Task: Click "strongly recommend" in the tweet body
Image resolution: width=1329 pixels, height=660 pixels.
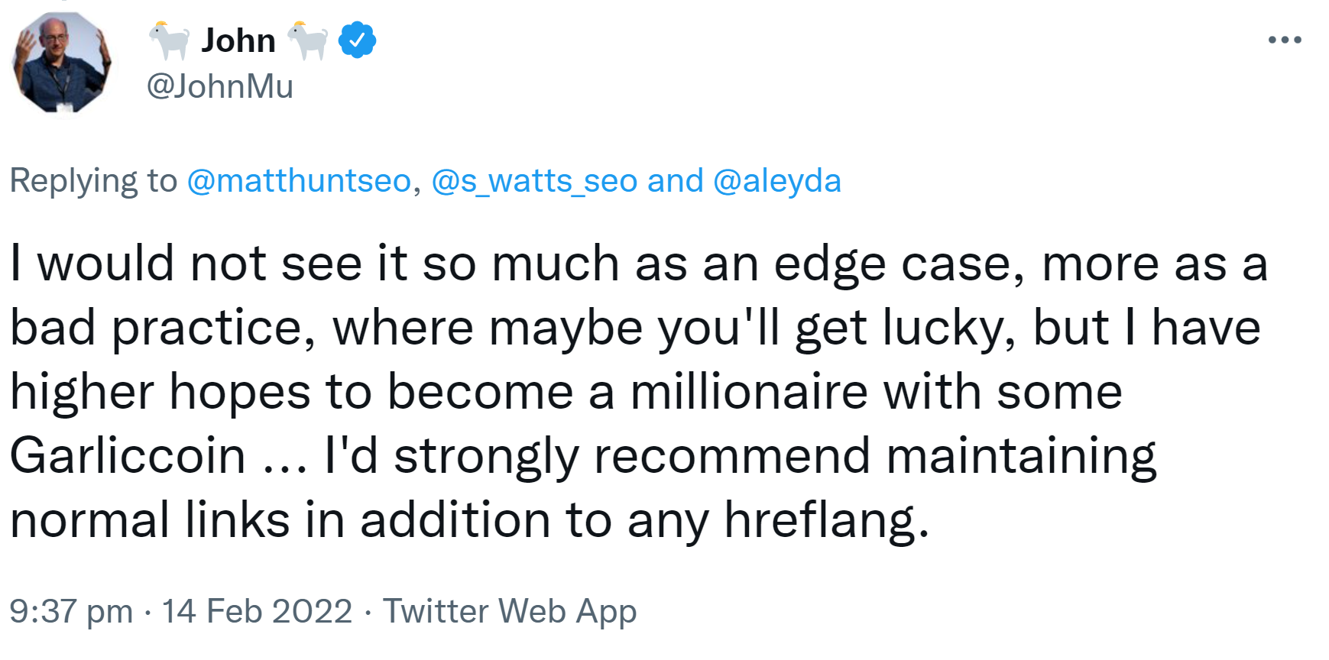Action: click(632, 456)
